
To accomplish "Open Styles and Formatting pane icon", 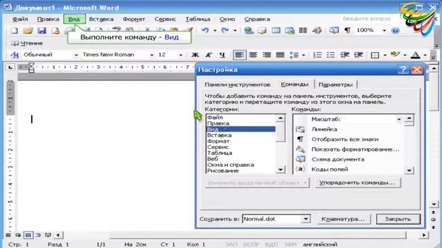I will pos(14,55).
